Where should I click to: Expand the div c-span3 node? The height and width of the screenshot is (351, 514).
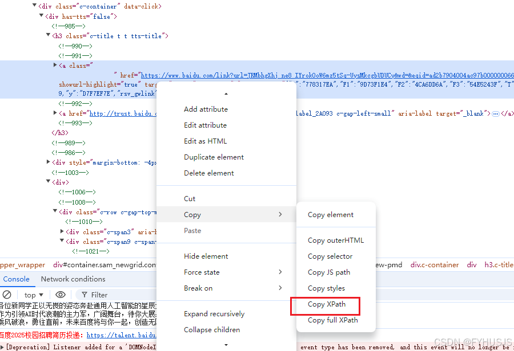pyautogui.click(x=62, y=231)
